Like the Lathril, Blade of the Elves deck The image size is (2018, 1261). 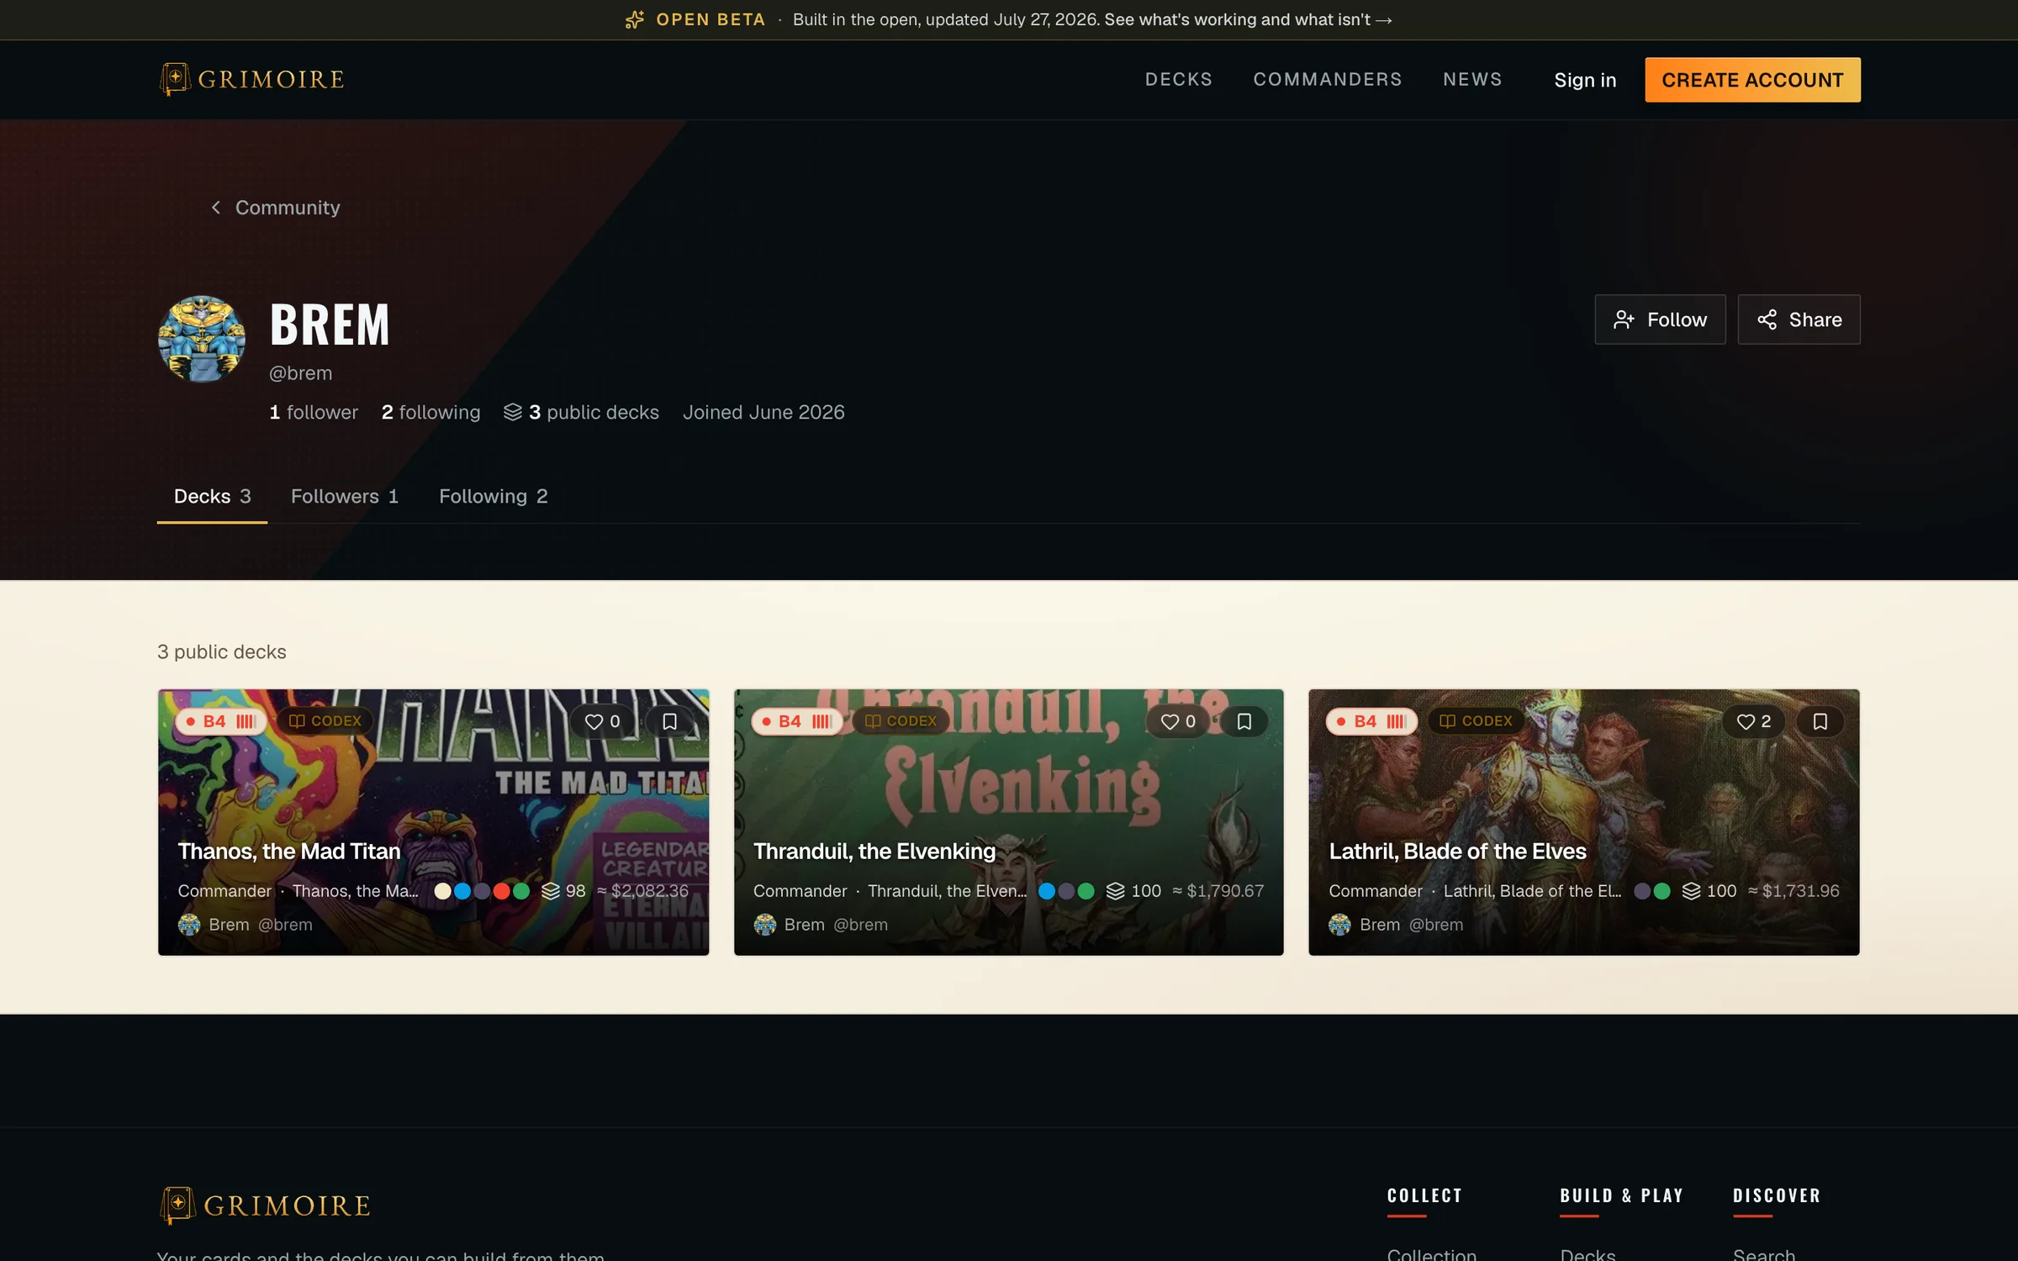[1753, 721]
